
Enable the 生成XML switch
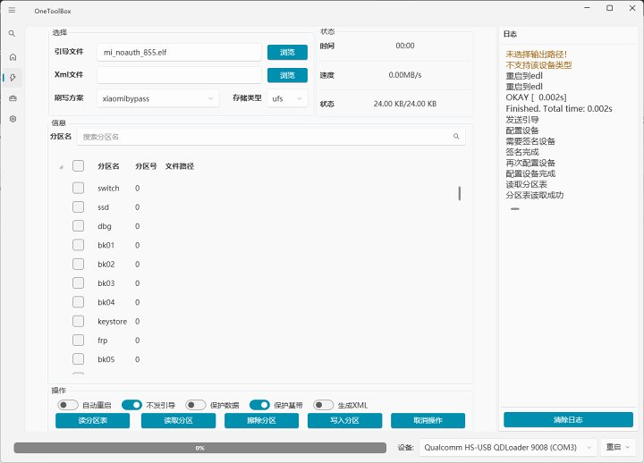click(323, 405)
